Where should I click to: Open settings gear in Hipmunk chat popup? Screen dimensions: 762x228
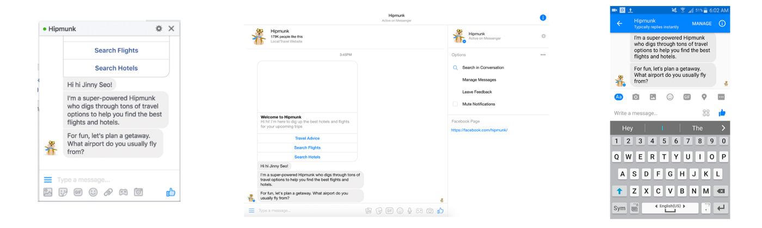tap(159, 28)
